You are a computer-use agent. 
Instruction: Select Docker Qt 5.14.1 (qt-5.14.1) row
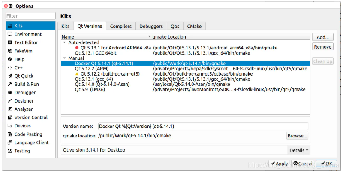[x=186, y=63]
